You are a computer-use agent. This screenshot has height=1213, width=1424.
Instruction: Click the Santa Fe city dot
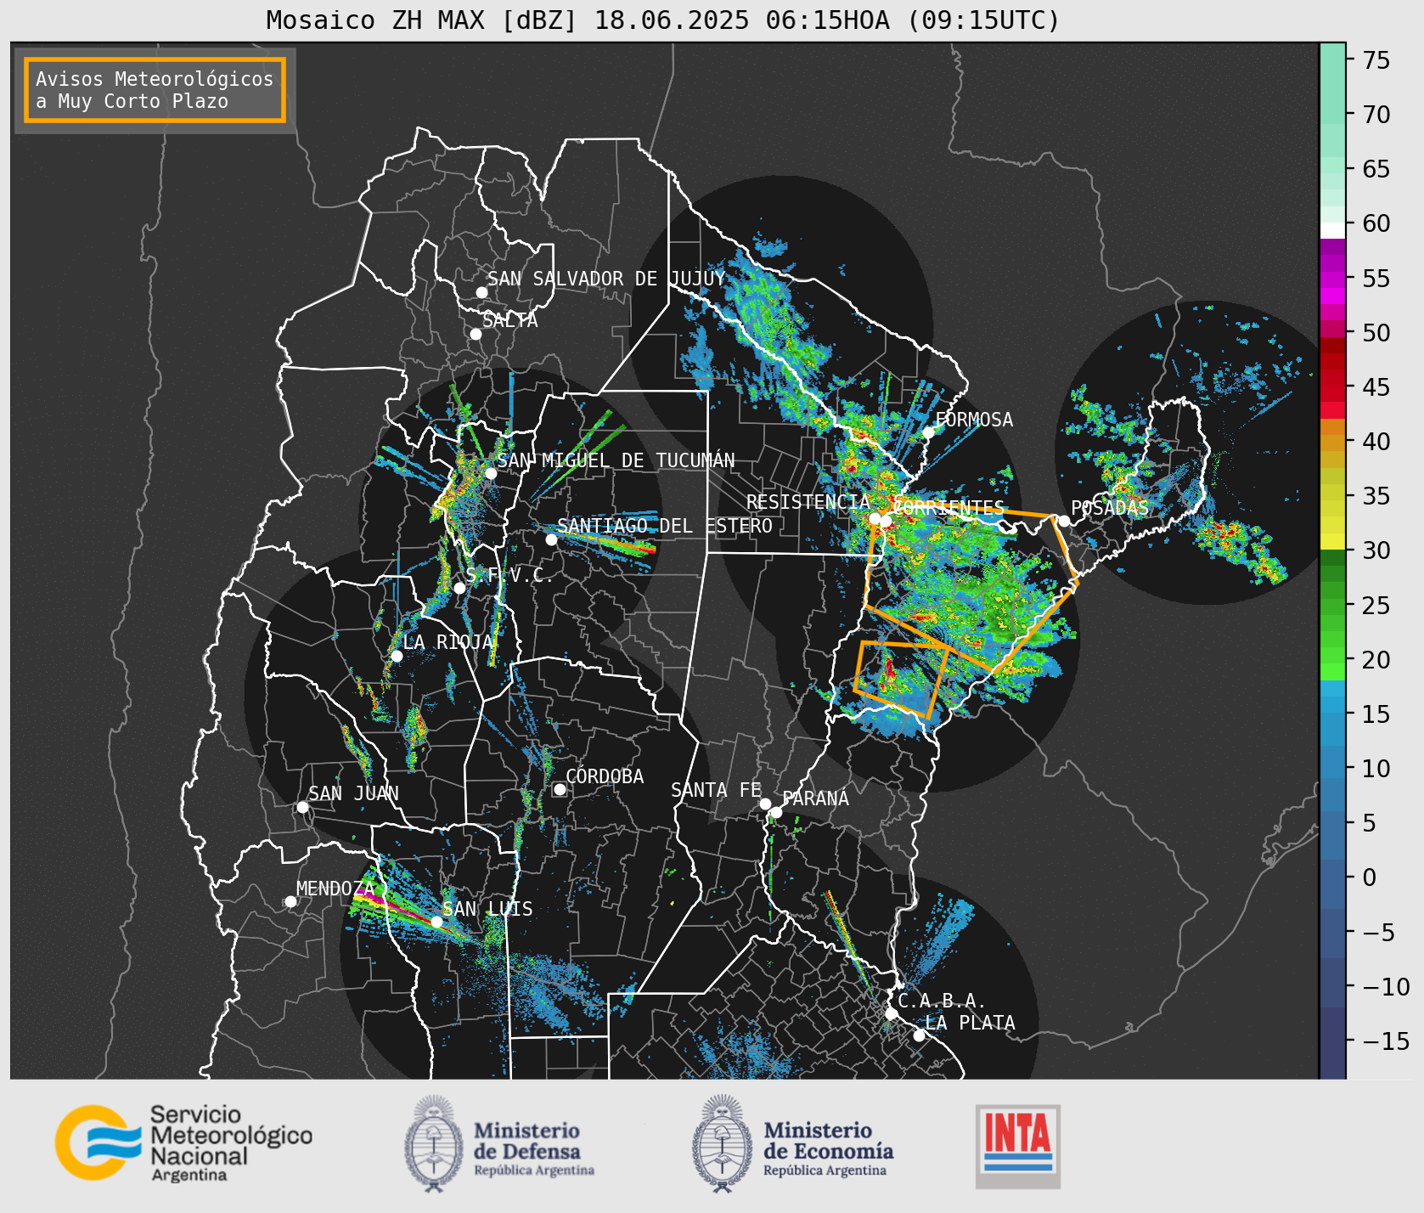[x=765, y=804]
